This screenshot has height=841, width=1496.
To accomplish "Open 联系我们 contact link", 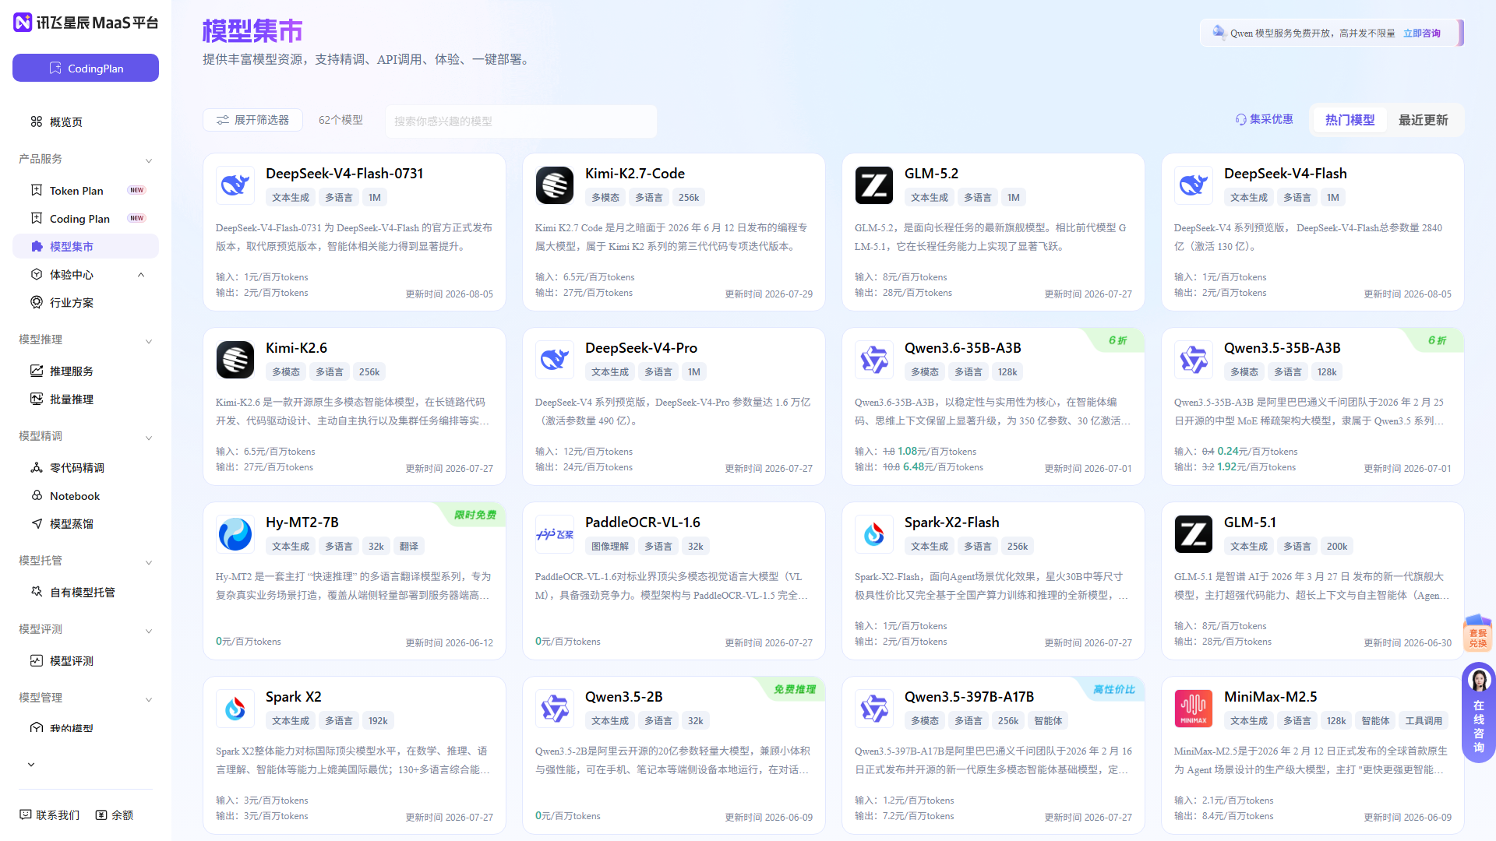I will point(50,815).
